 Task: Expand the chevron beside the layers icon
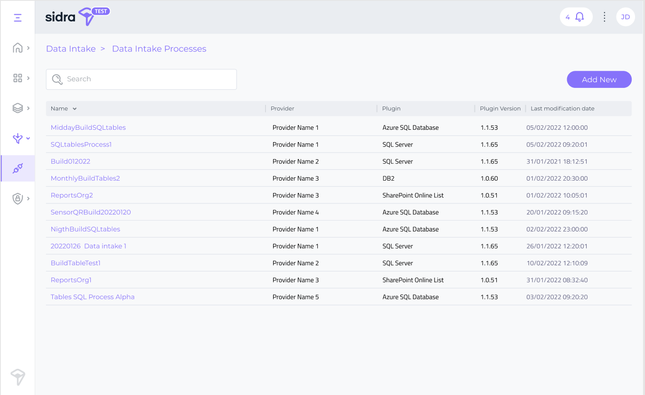[x=28, y=108]
